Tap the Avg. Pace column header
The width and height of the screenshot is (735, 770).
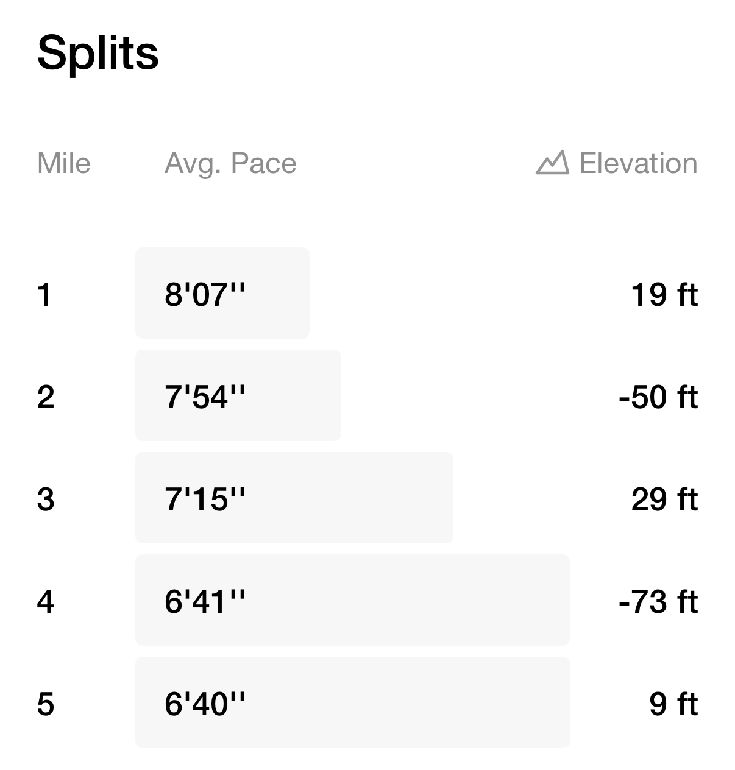coord(230,164)
